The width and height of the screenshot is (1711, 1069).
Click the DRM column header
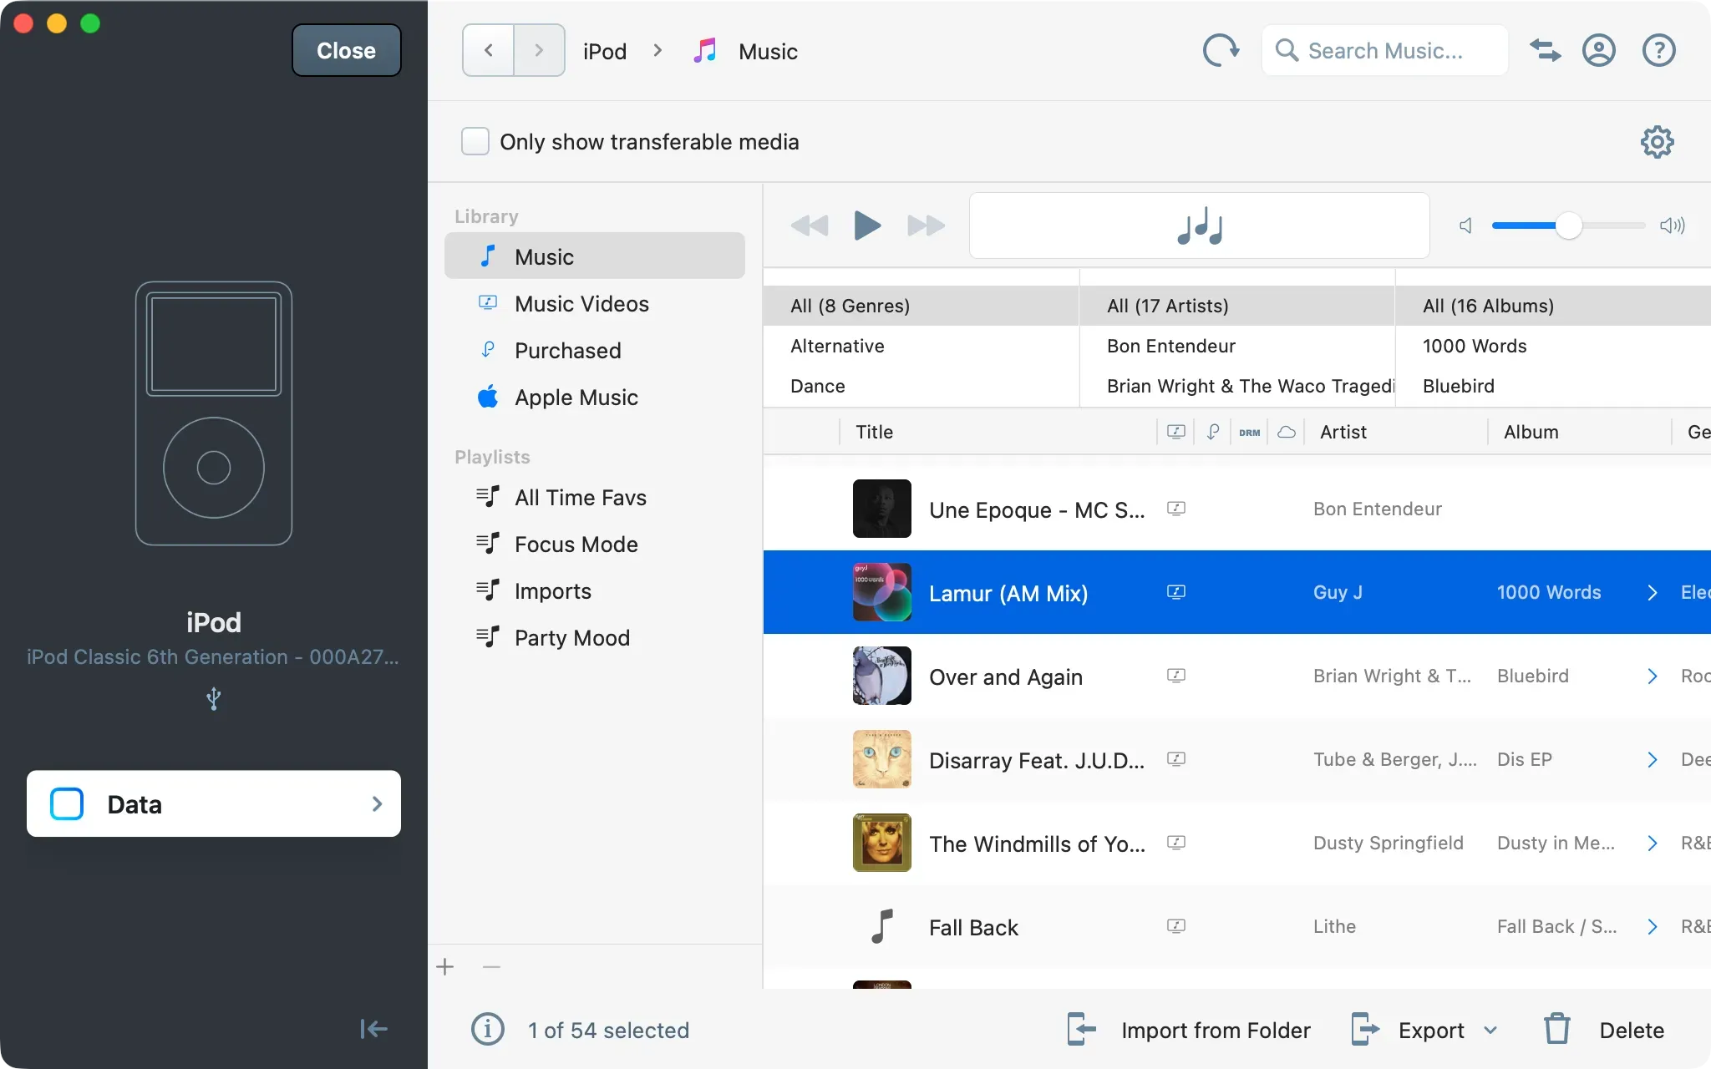click(x=1249, y=433)
